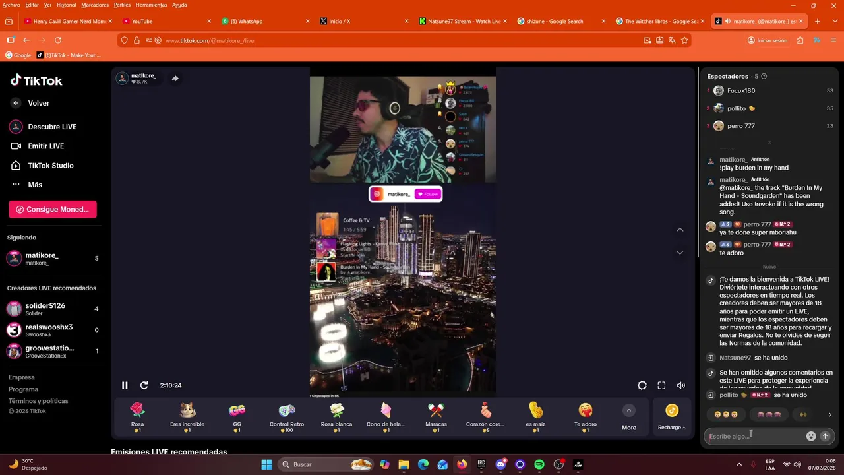Send the GG gift
Image resolution: width=844 pixels, height=475 pixels.
[x=237, y=417]
